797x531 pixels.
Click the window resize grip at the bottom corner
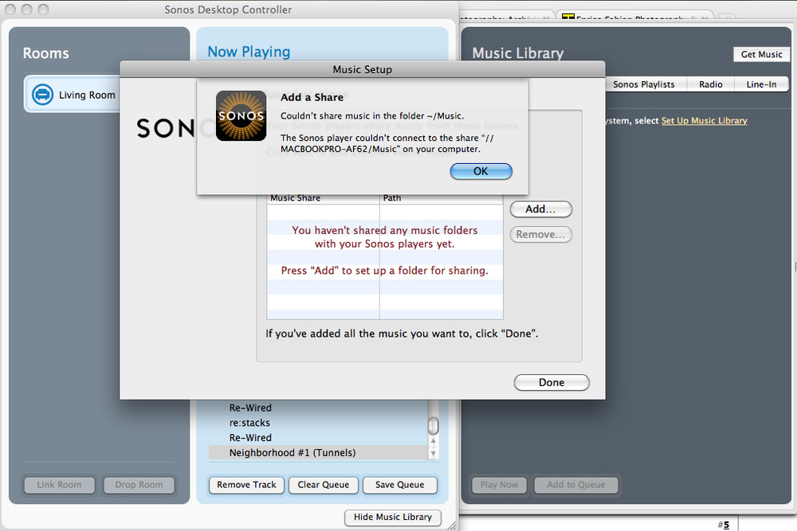[451, 524]
